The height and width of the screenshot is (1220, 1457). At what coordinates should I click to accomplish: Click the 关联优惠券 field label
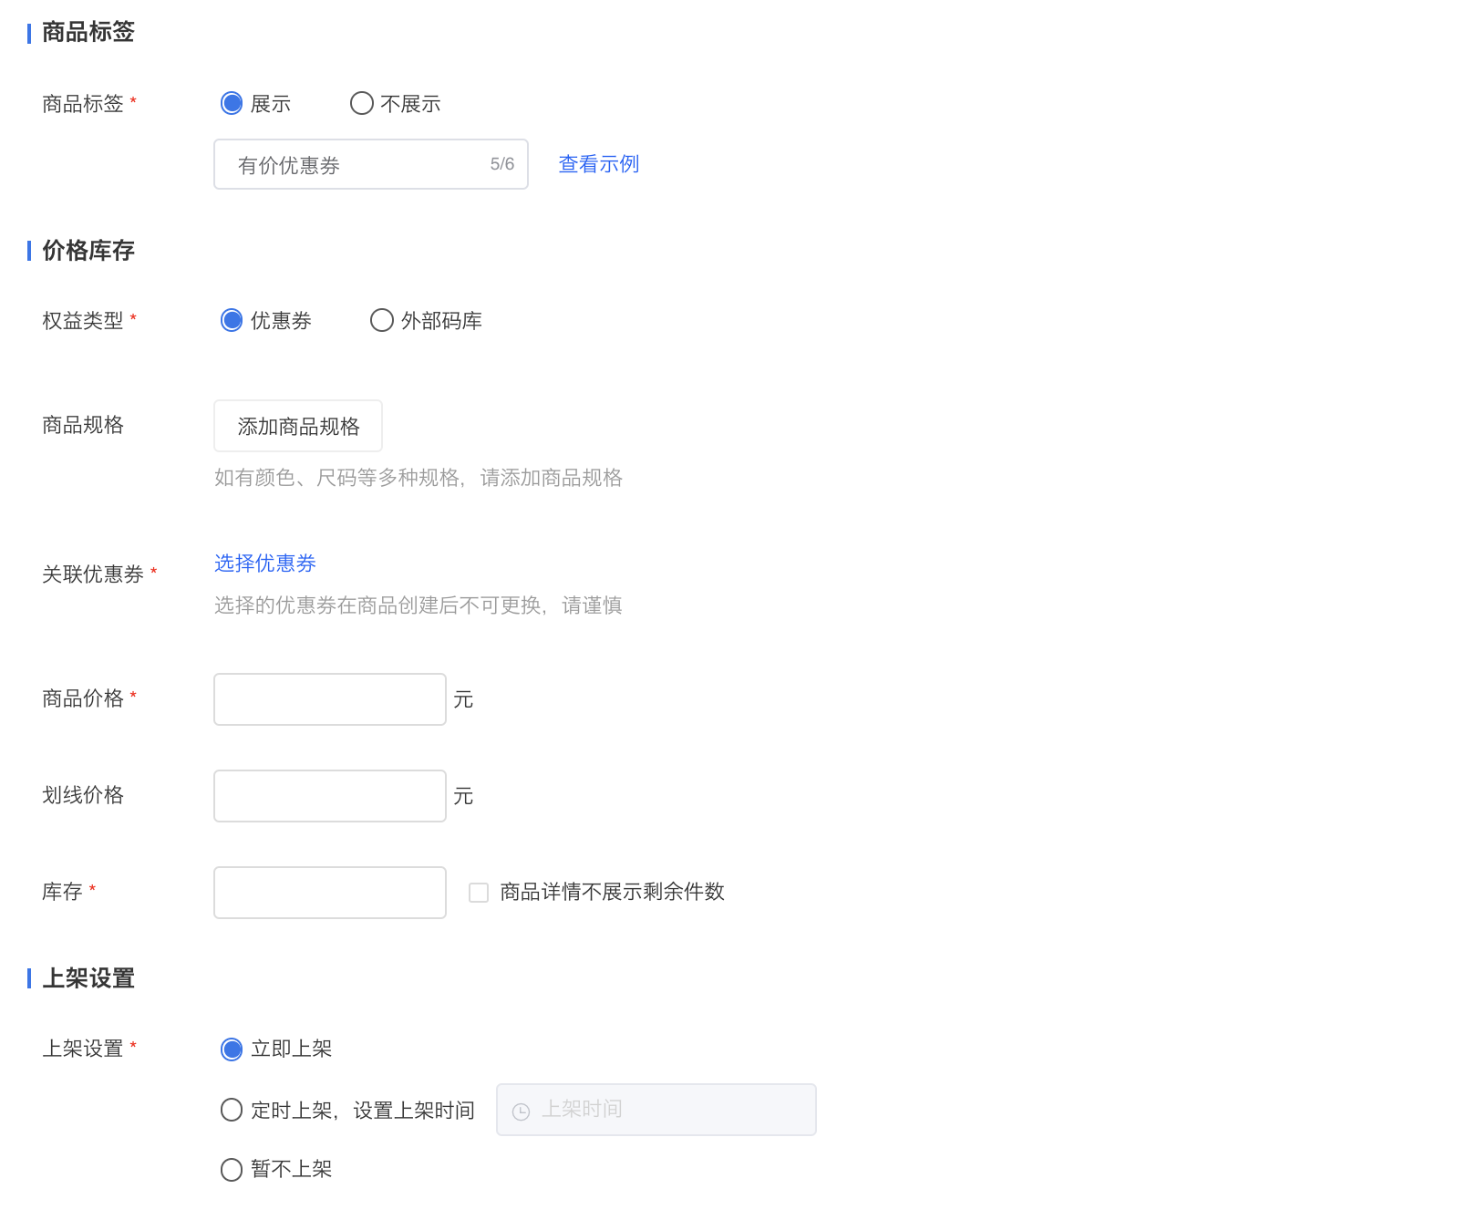click(x=93, y=574)
